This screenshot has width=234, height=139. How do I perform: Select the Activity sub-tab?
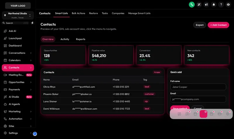[65, 39]
